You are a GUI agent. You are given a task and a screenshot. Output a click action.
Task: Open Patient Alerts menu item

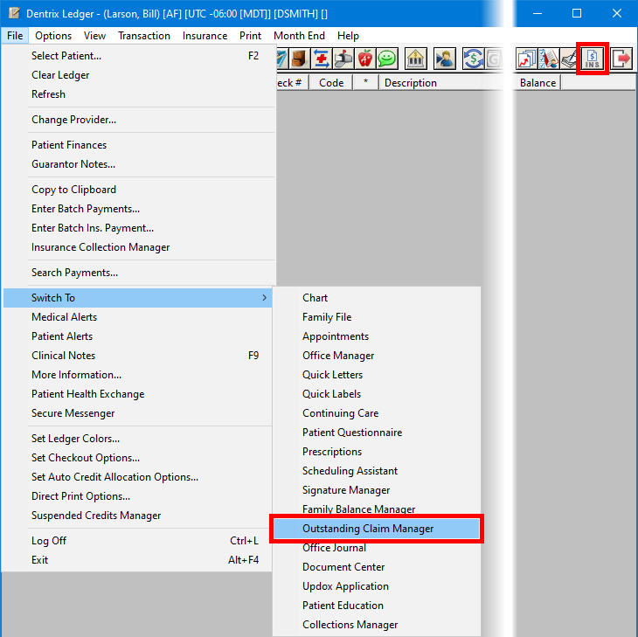(137, 336)
